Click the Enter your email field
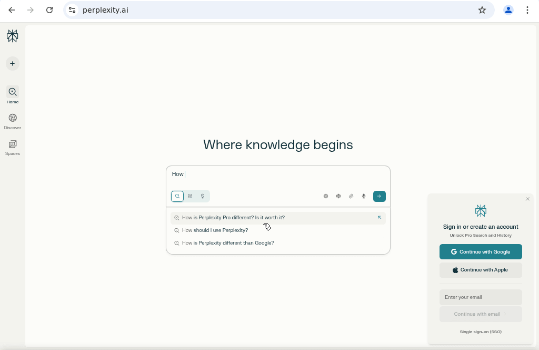This screenshot has width=539, height=350. [x=481, y=297]
